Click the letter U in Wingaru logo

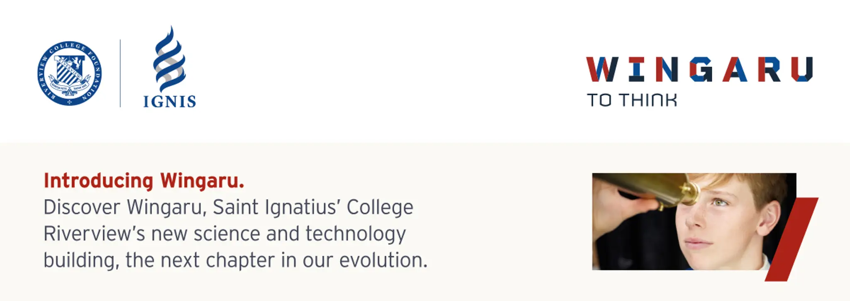pyautogui.click(x=802, y=69)
